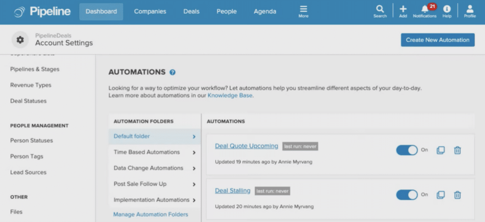Expand Post Sale Follow Up chevron
Viewport: 485px width, 222px height.
click(x=194, y=184)
